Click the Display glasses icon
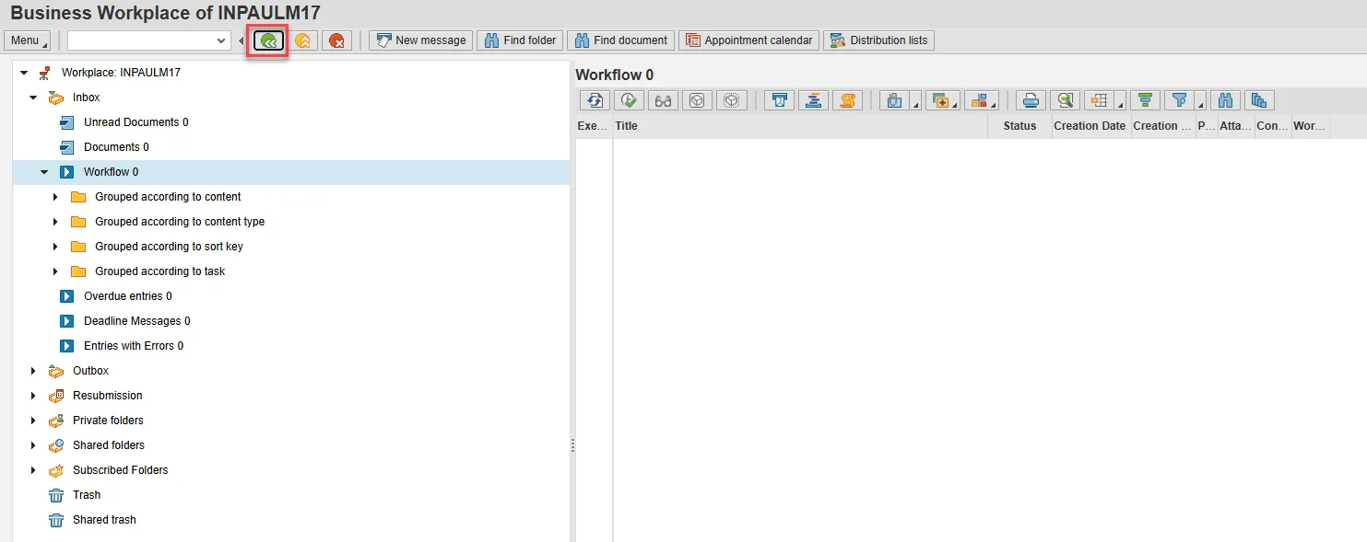 pos(663,100)
